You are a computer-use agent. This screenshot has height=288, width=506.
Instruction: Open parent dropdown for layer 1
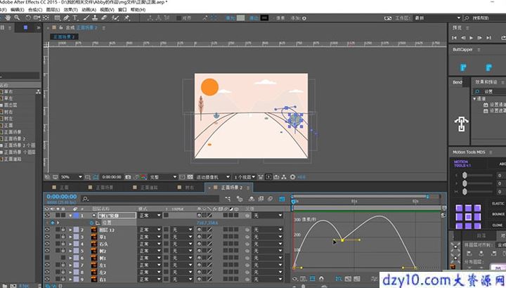click(268, 216)
